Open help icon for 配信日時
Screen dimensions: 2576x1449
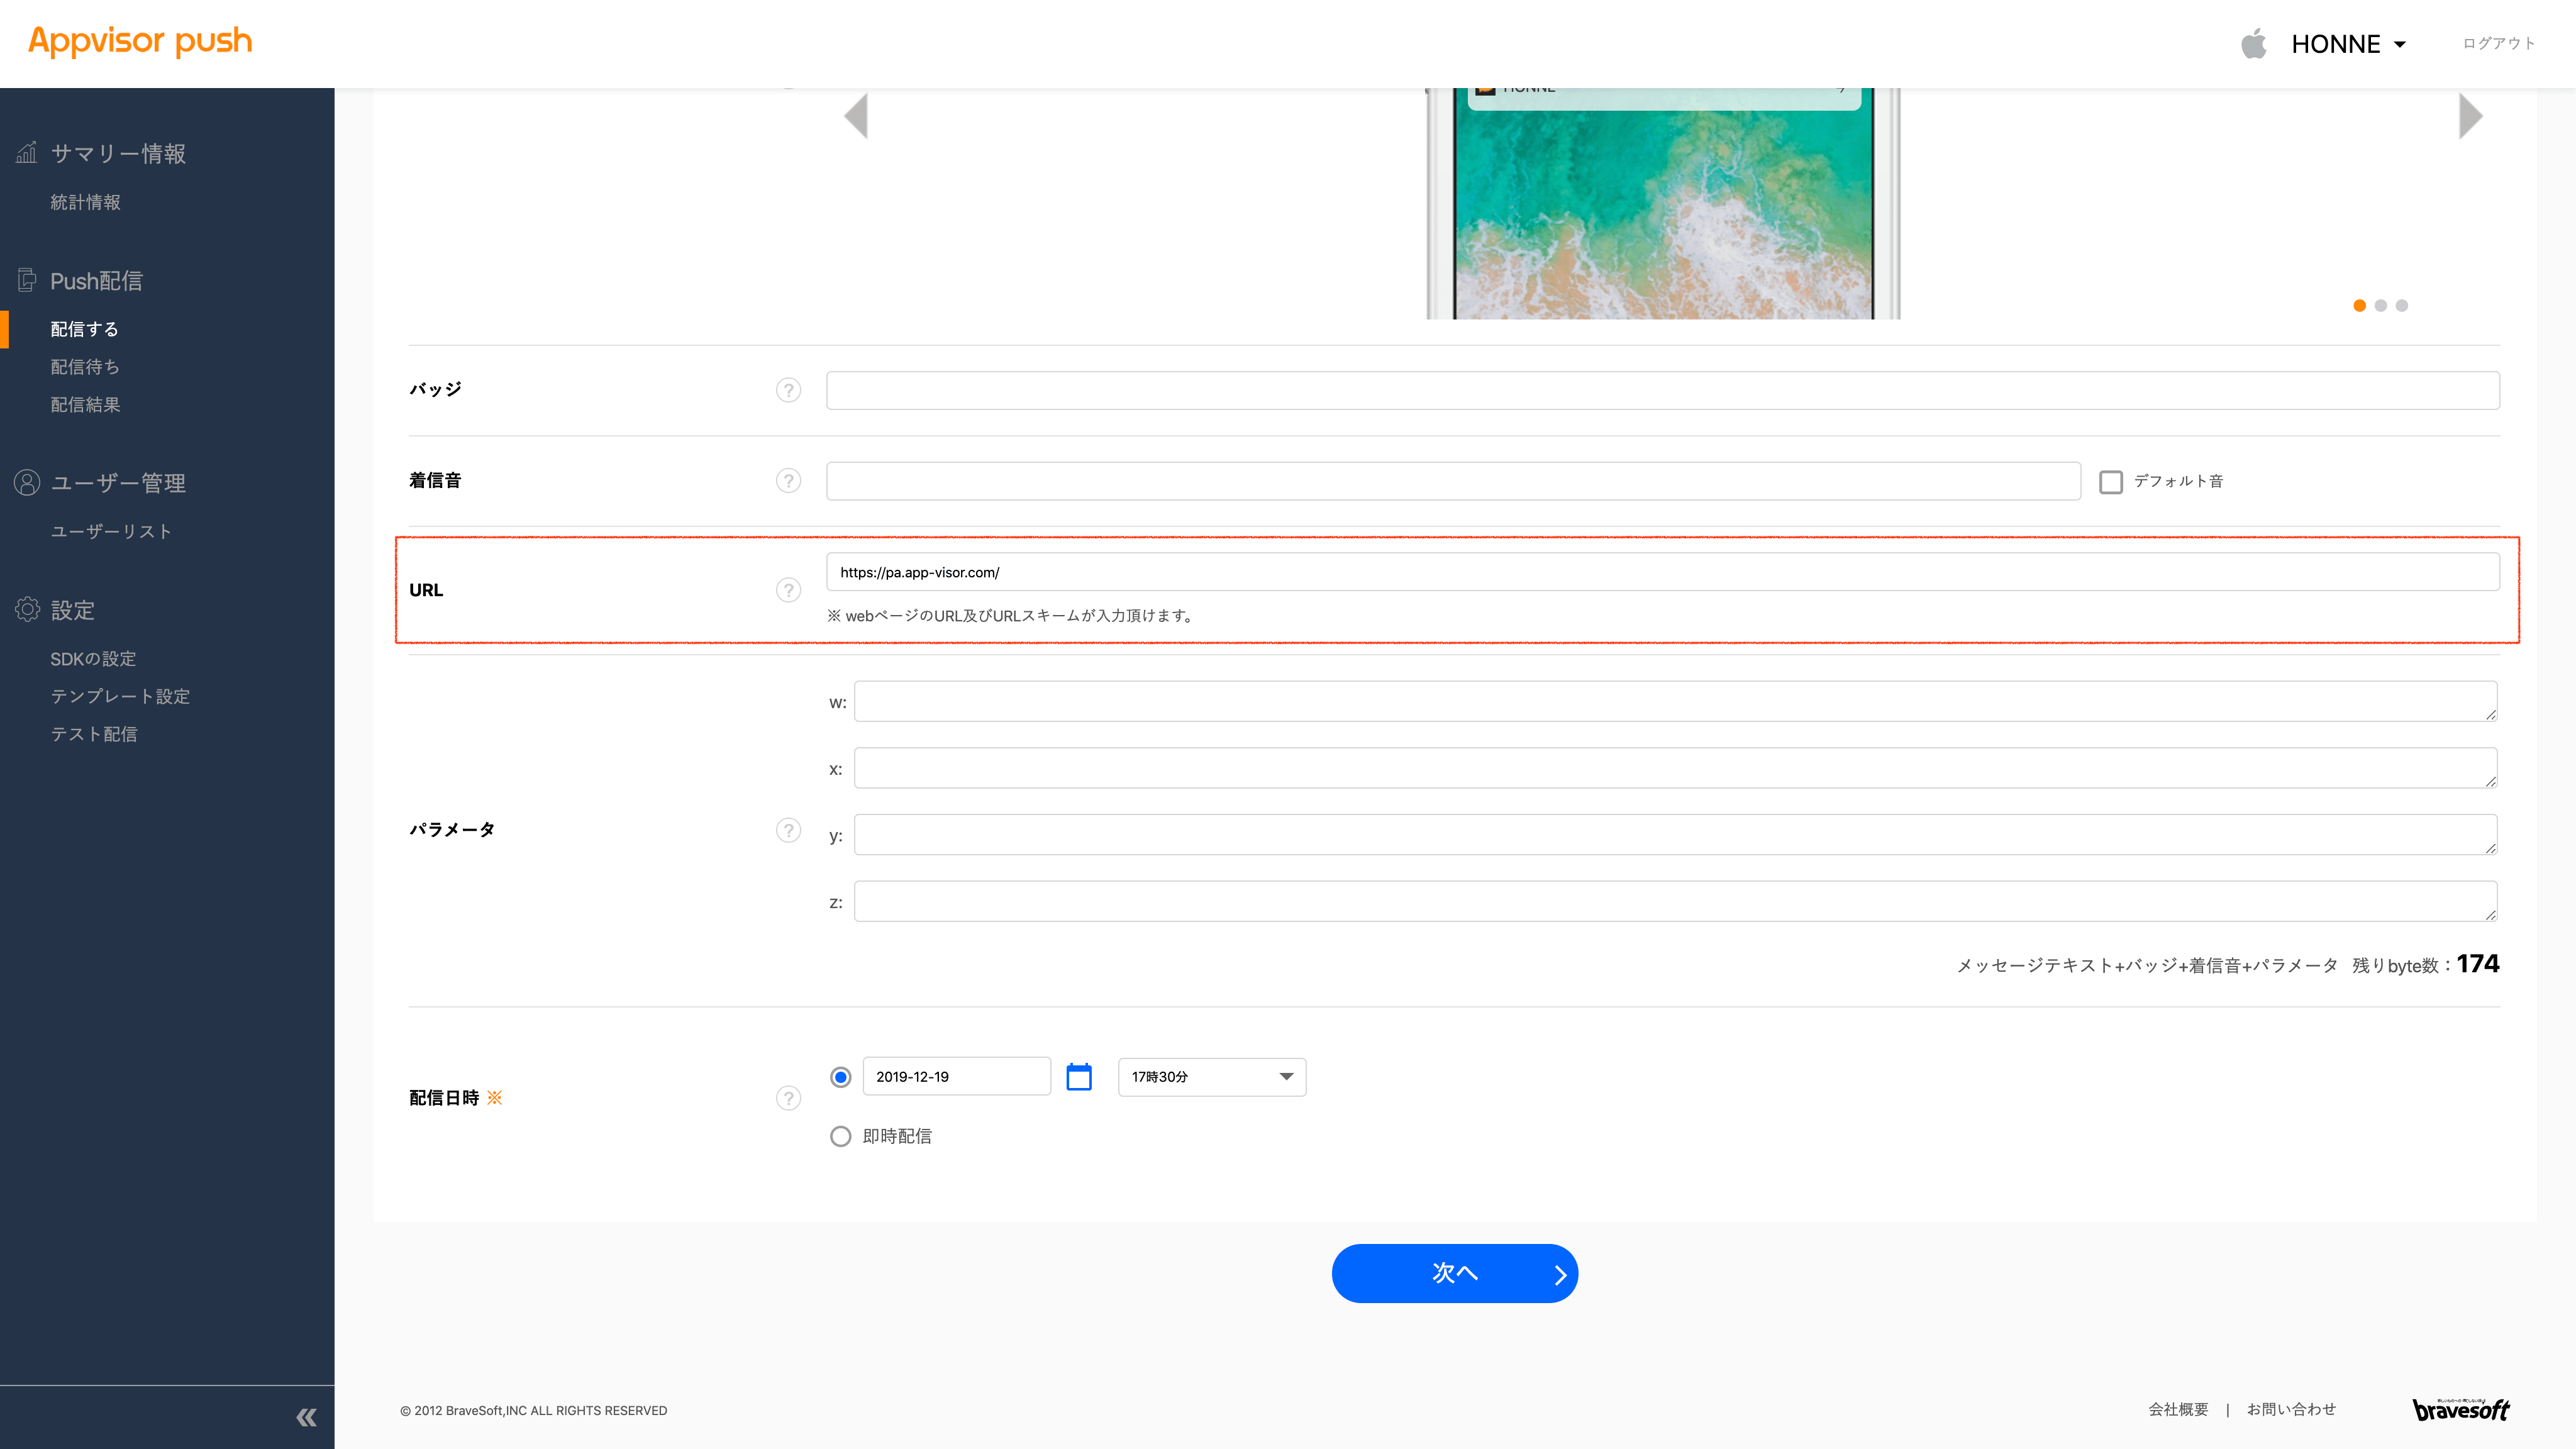(788, 1098)
